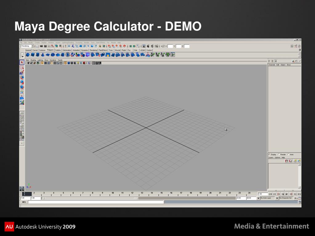The width and height of the screenshot is (315, 236).
Task: Click the Open Scene folder icon
Action: [x=41, y=46]
